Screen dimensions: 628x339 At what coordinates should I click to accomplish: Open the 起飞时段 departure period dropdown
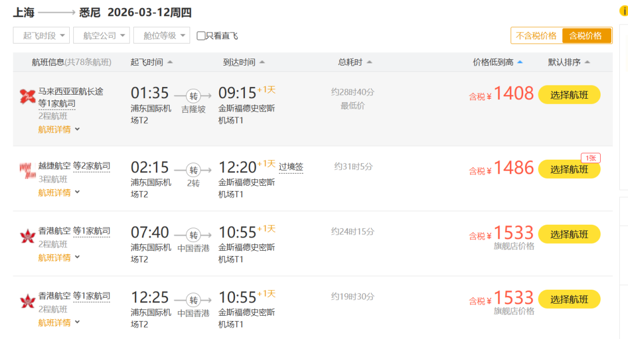(x=41, y=35)
